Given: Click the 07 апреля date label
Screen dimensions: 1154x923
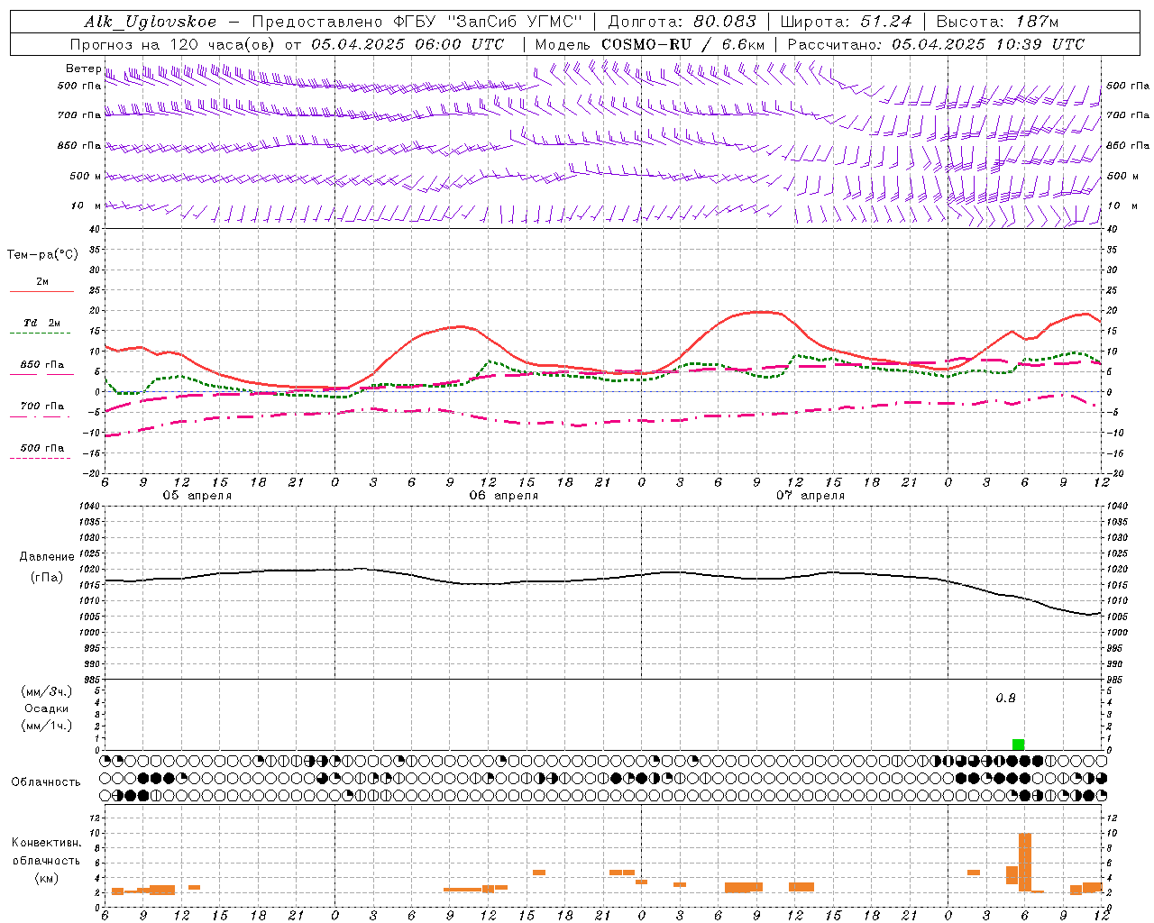Looking at the screenshot, I should 811,496.
